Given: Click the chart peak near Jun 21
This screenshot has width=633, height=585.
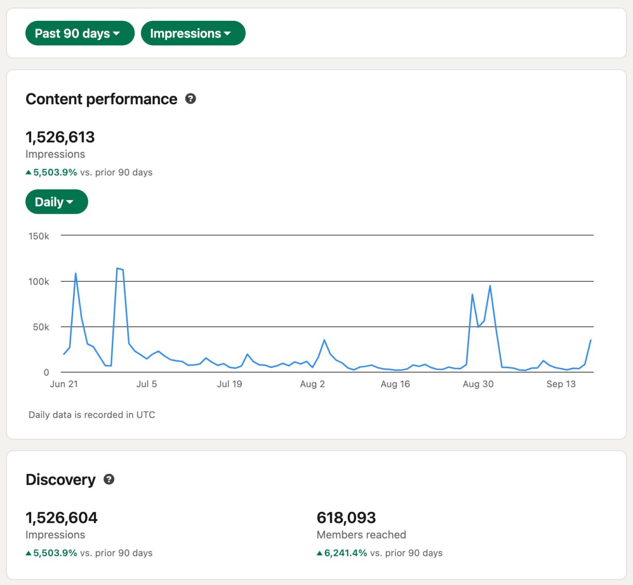Looking at the screenshot, I should click(x=76, y=273).
